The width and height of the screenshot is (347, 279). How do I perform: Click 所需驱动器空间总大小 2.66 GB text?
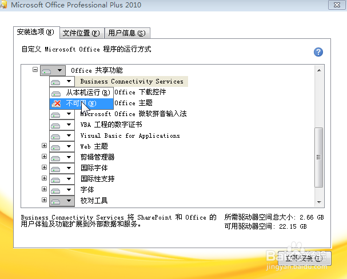click(x=274, y=217)
